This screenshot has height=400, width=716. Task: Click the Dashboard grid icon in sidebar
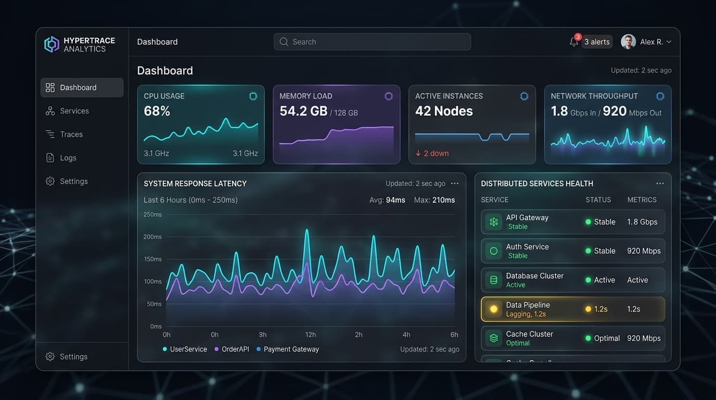coord(50,87)
